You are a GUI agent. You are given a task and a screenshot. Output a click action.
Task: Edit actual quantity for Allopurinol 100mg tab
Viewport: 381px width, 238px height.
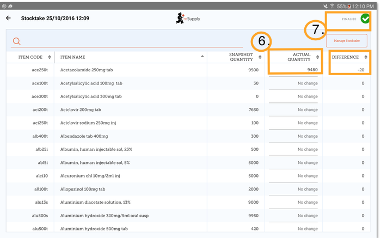[x=294, y=189]
